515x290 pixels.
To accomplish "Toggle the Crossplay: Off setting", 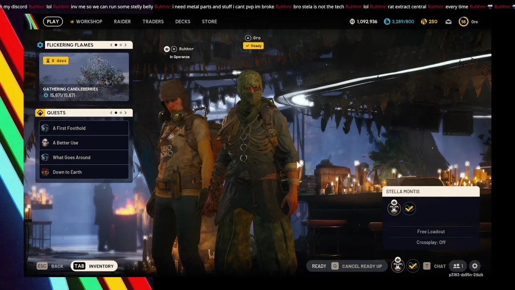I will click(431, 242).
